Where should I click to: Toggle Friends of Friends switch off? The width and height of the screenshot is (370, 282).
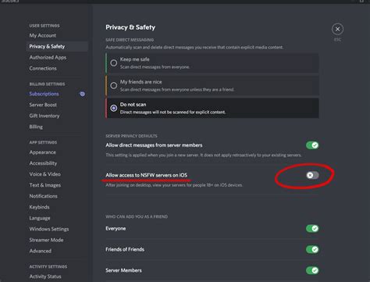coord(312,249)
